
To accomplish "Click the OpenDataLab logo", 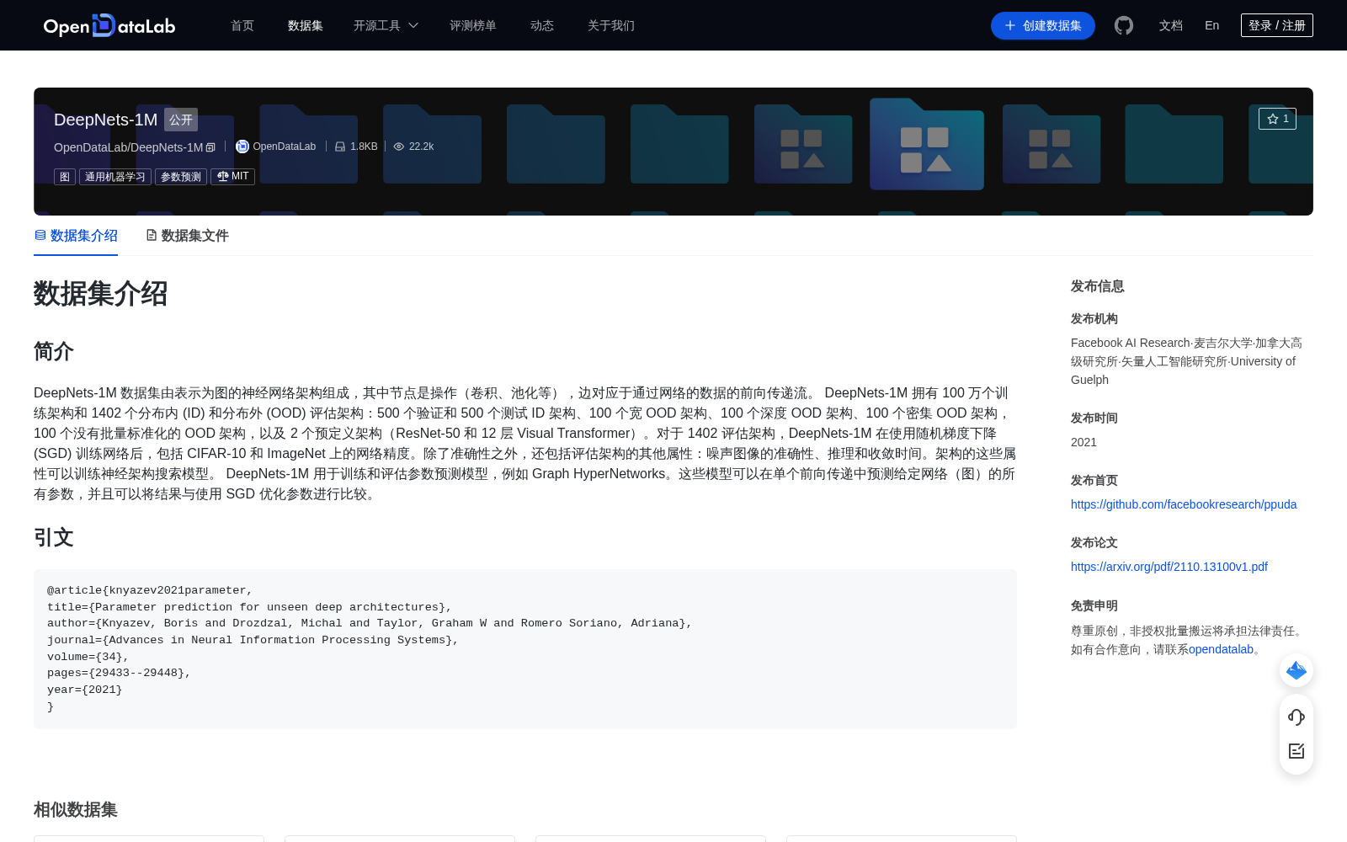I will pyautogui.click(x=109, y=25).
